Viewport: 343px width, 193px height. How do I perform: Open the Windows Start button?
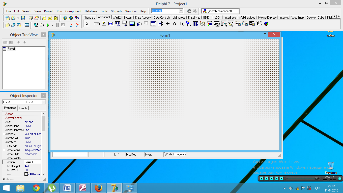(x=6, y=188)
